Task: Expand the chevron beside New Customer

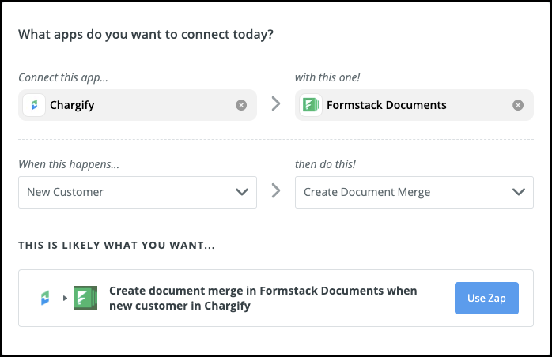Action: pos(241,192)
